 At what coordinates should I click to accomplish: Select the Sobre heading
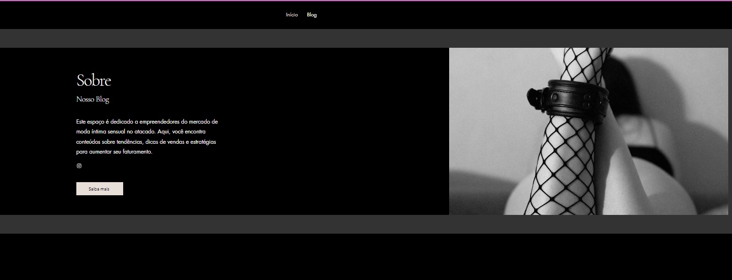94,81
